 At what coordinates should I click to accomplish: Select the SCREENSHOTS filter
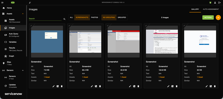click(82, 17)
